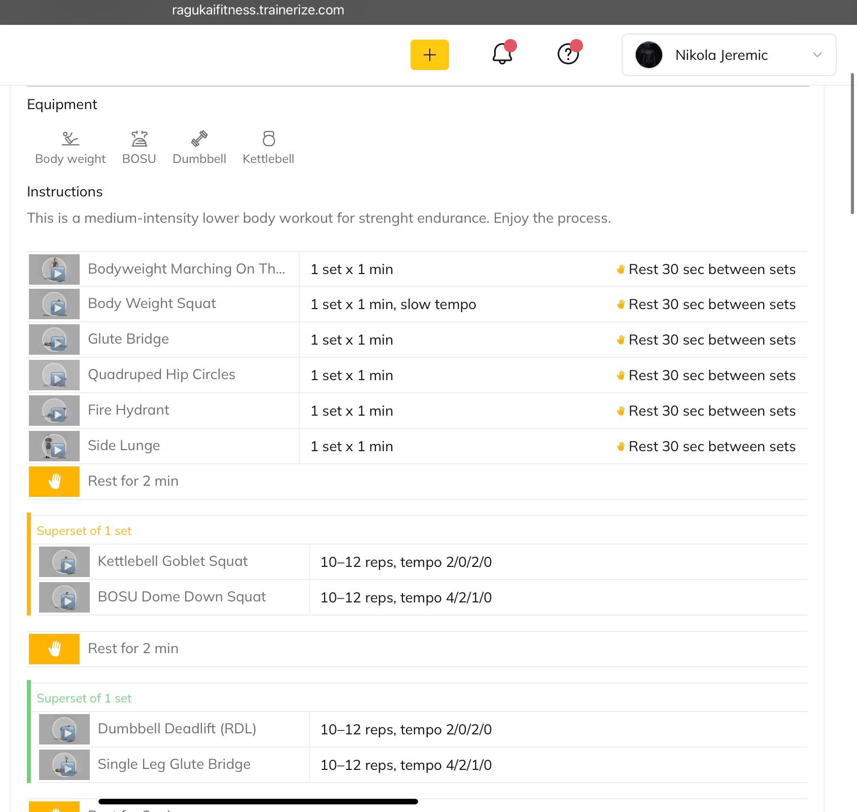The height and width of the screenshot is (812, 857).
Task: Click the hand icon before second superset rest
Action: (x=54, y=649)
